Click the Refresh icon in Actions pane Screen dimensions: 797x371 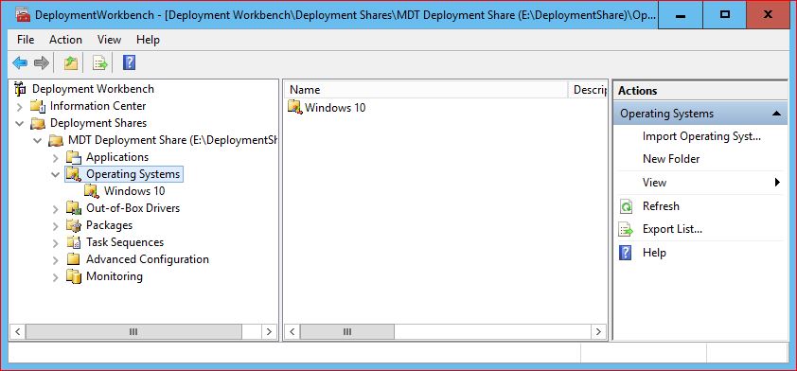click(627, 206)
